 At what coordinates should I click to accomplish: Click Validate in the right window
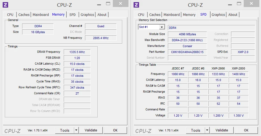[222, 130]
